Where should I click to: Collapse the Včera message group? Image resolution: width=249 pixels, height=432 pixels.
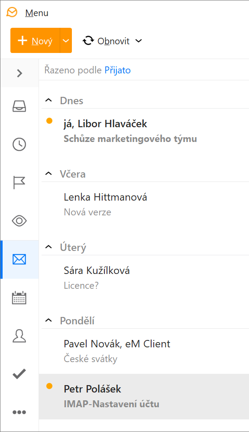coord(49,173)
